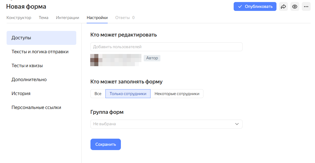Click the 'Автор' role badge

click(x=152, y=58)
